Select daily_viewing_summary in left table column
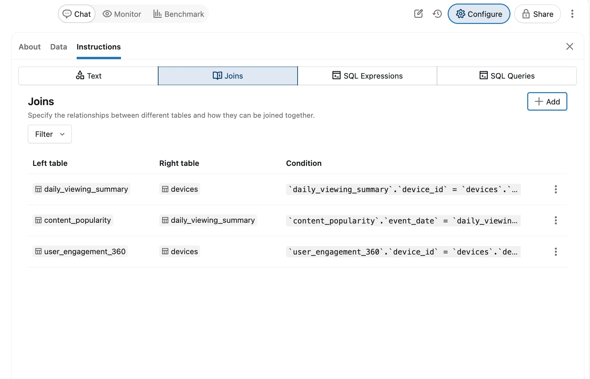 click(x=81, y=189)
